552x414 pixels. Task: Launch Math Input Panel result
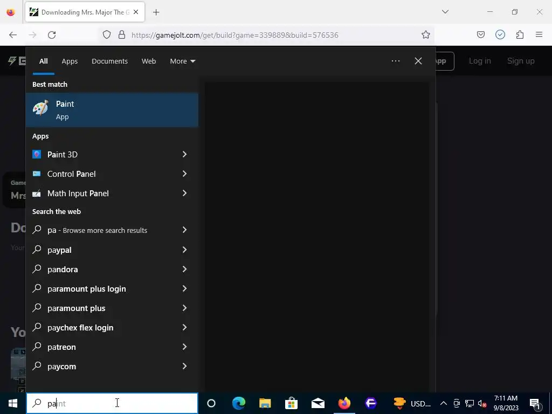(x=78, y=194)
